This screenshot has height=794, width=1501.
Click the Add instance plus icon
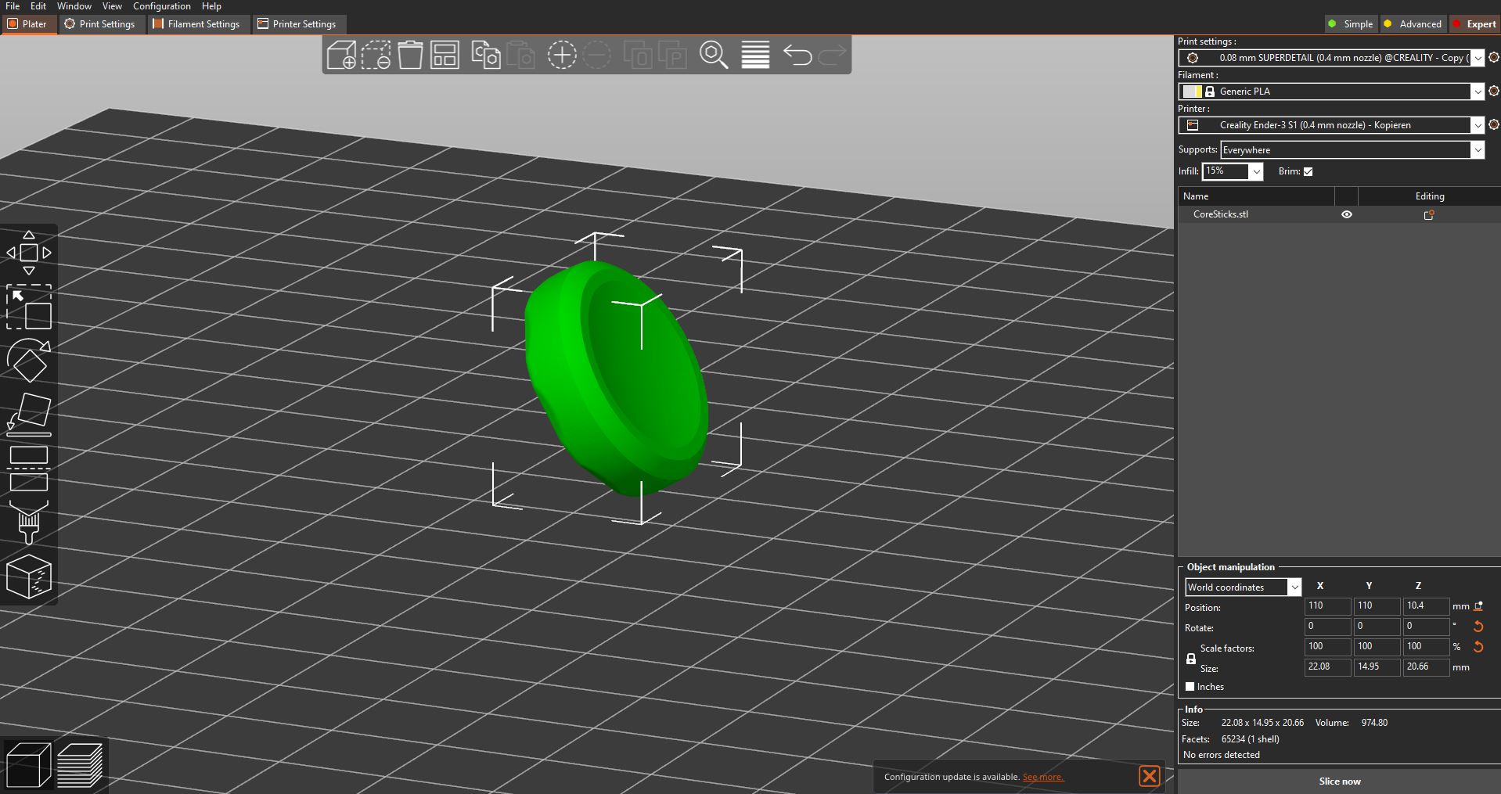pyautogui.click(x=561, y=55)
